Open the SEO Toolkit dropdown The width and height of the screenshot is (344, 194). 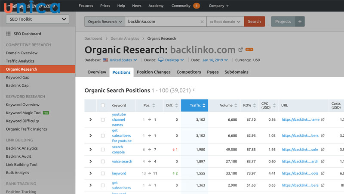click(x=37, y=19)
